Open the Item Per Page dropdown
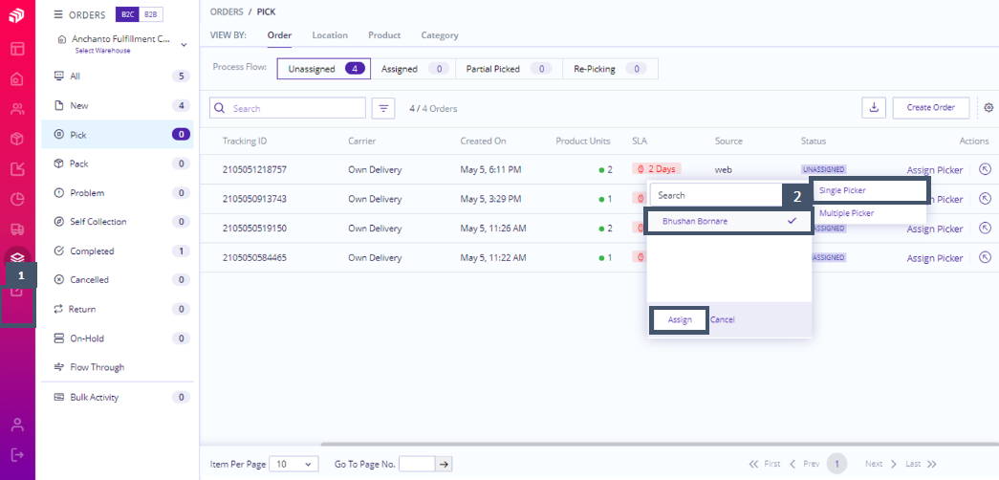The image size is (999, 480). click(294, 464)
